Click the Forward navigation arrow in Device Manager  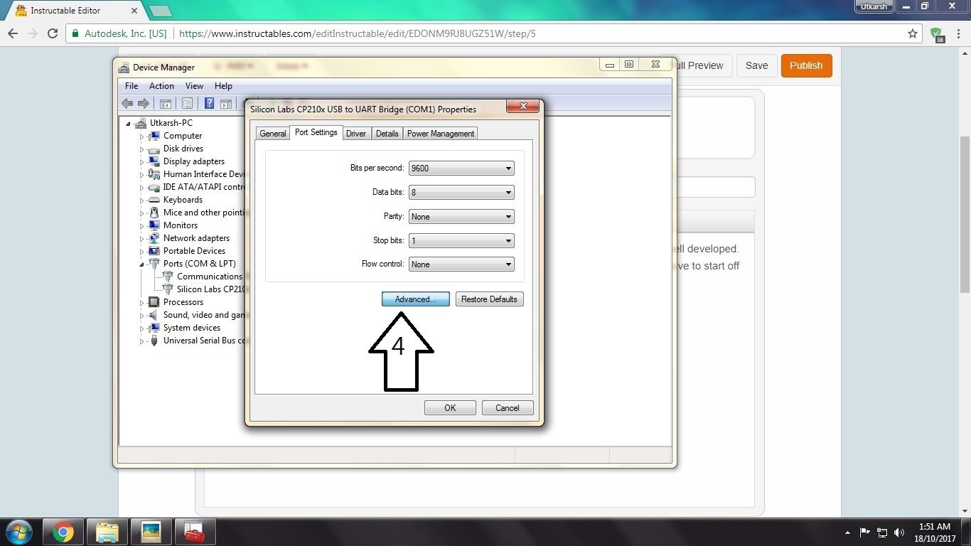pyautogui.click(x=144, y=103)
